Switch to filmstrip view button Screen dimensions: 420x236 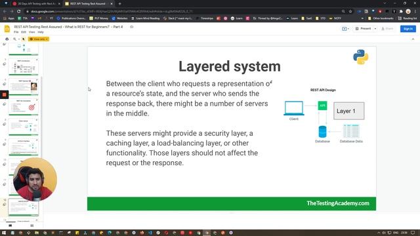(x=10, y=226)
